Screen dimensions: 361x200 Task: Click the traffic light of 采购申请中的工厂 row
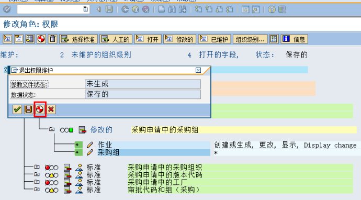[x=52, y=183]
